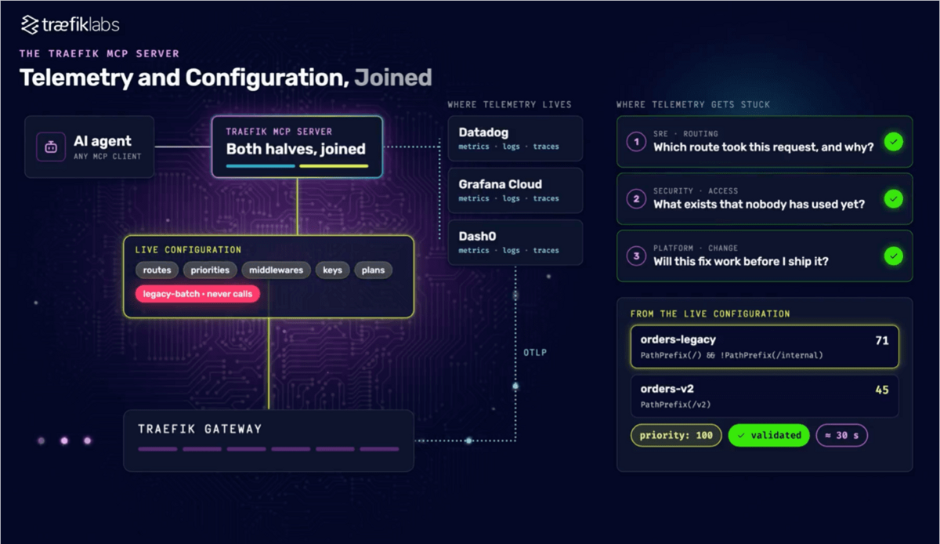
Task: Click the 'WHERE TELEMETRY GETS STUCK' heading
Action: tap(693, 104)
